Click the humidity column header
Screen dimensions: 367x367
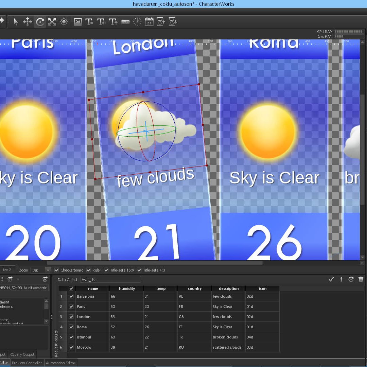(127, 289)
